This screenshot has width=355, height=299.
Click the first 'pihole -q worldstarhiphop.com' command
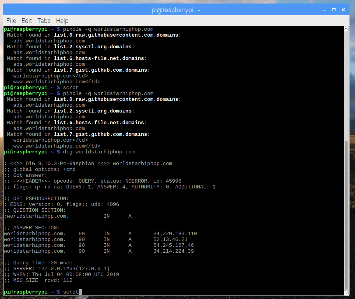(108, 29)
